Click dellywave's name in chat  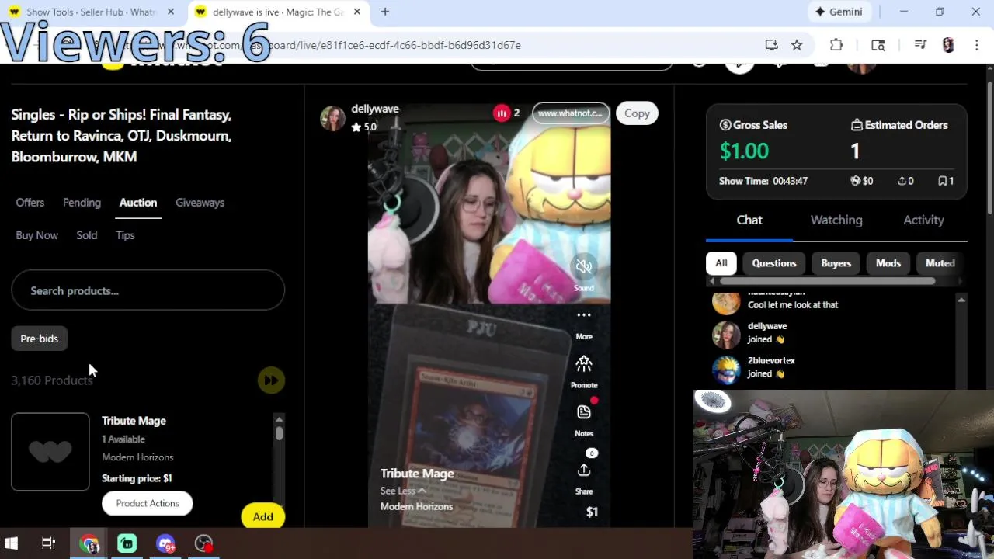[x=767, y=326]
